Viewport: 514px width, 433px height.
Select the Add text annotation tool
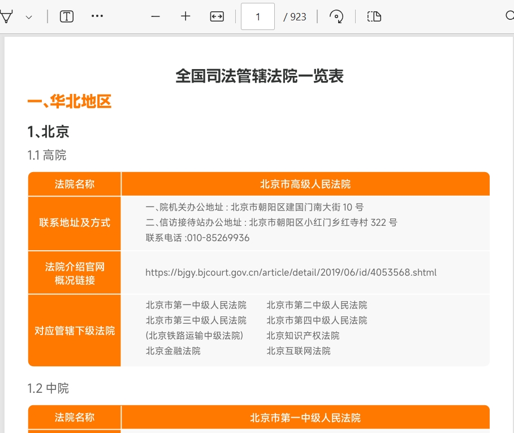click(66, 16)
